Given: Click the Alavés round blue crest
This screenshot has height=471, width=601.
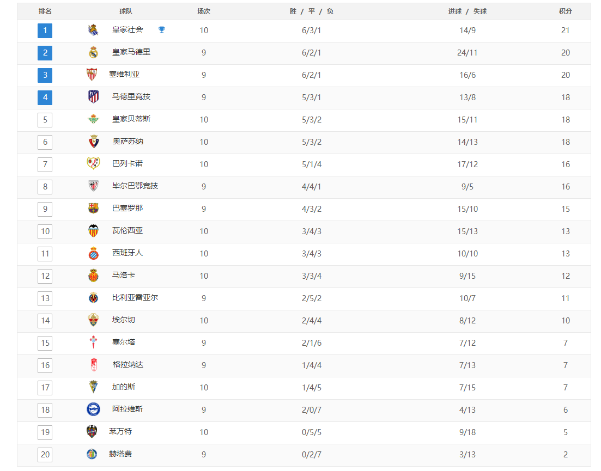Looking at the screenshot, I should (x=93, y=409).
